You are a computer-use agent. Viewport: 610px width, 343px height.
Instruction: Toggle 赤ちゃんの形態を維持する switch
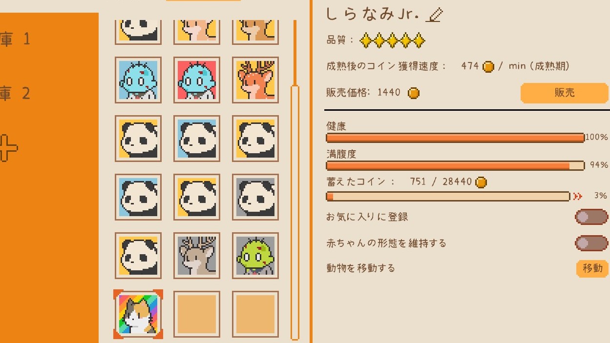coord(591,243)
